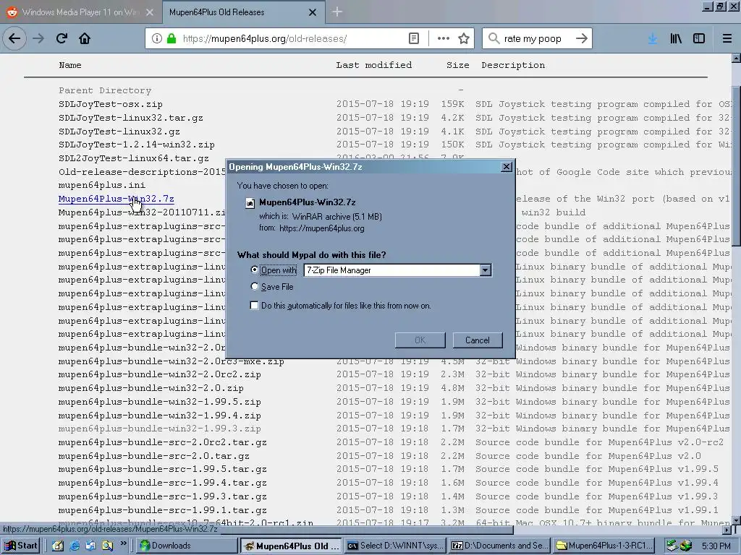Click the rate my poop search field
Viewport: 741px width, 555px height.
click(536, 38)
